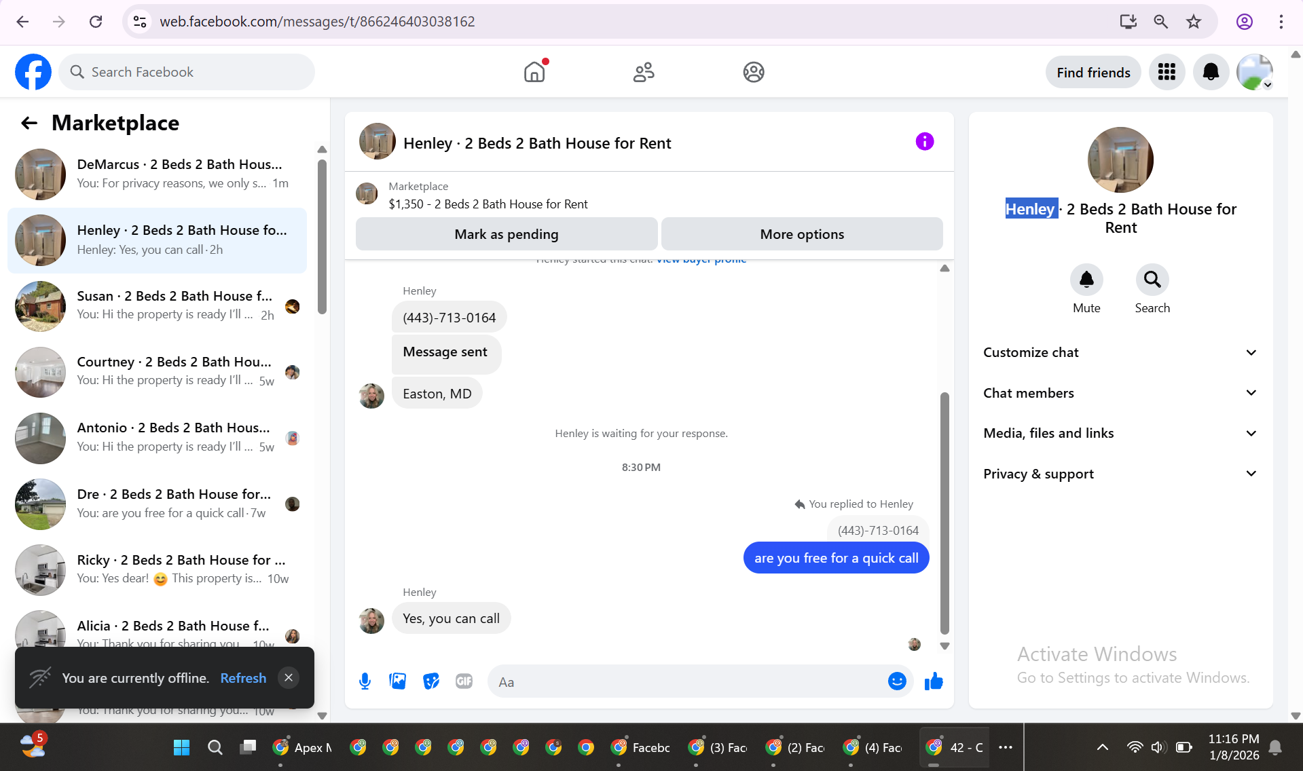Click the Mark as pending button
The width and height of the screenshot is (1303, 771).
507,234
